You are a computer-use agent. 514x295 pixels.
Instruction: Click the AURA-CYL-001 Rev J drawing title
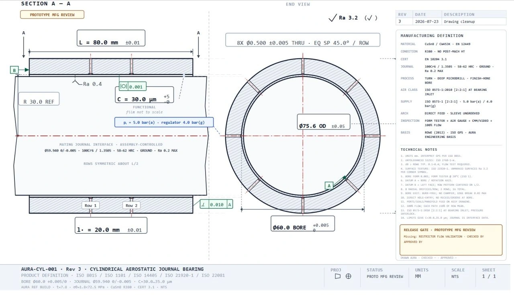coord(112,269)
